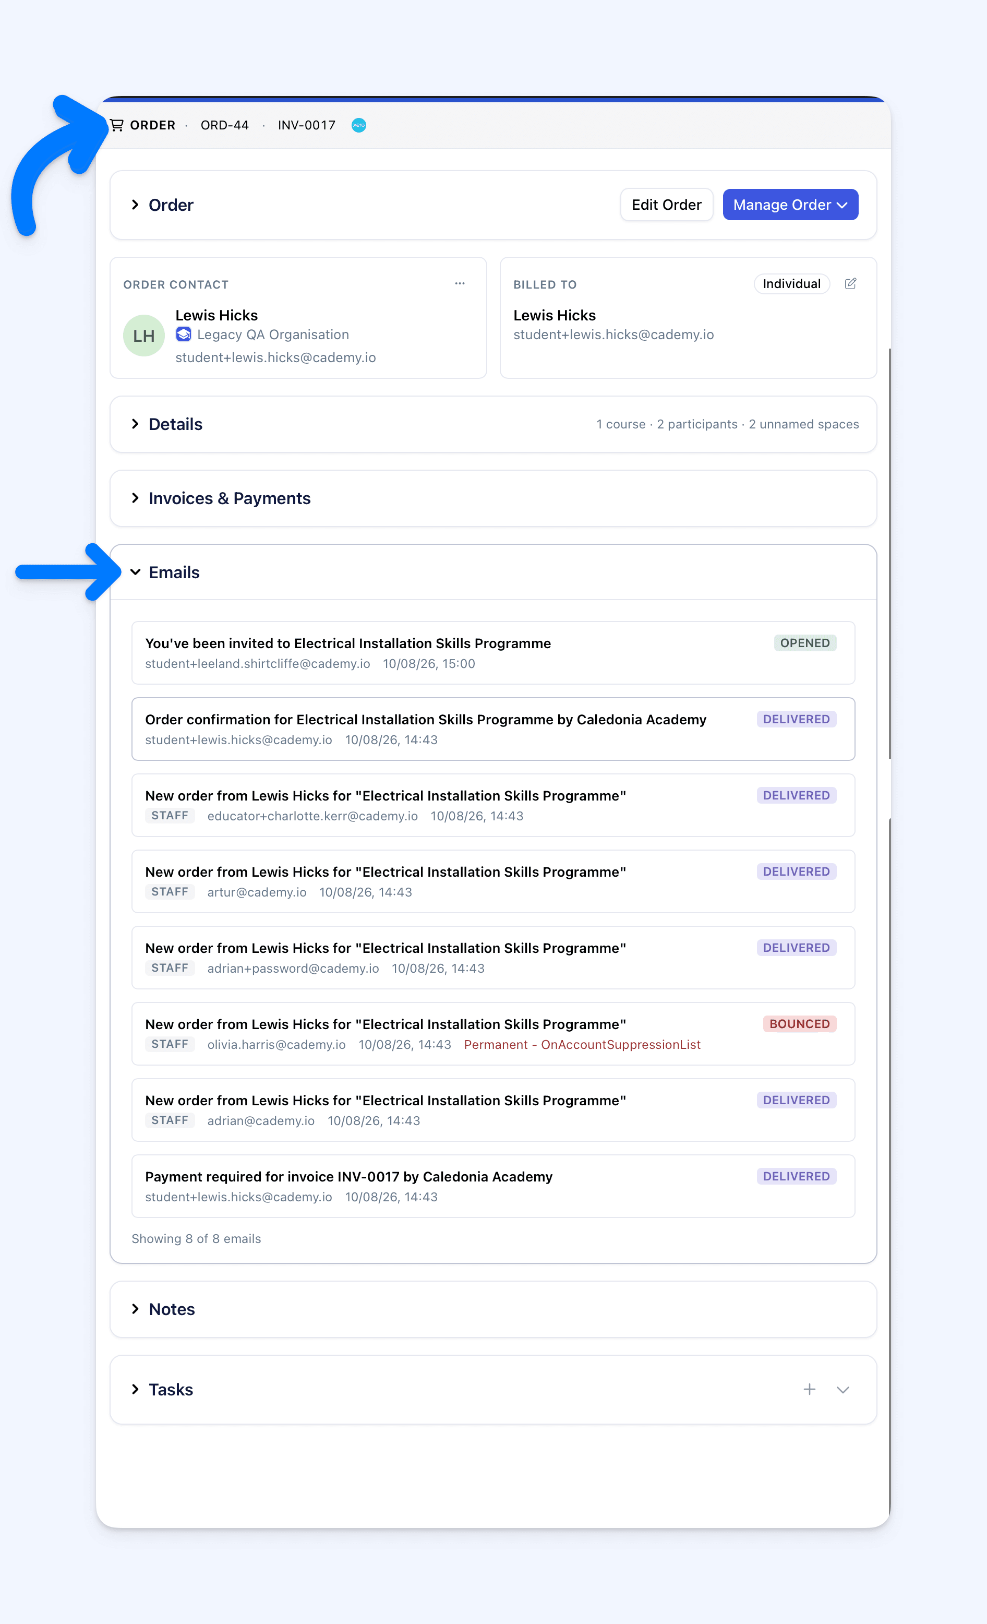
Task: Open the Payment required for INV-0017 email
Action: (493, 1186)
